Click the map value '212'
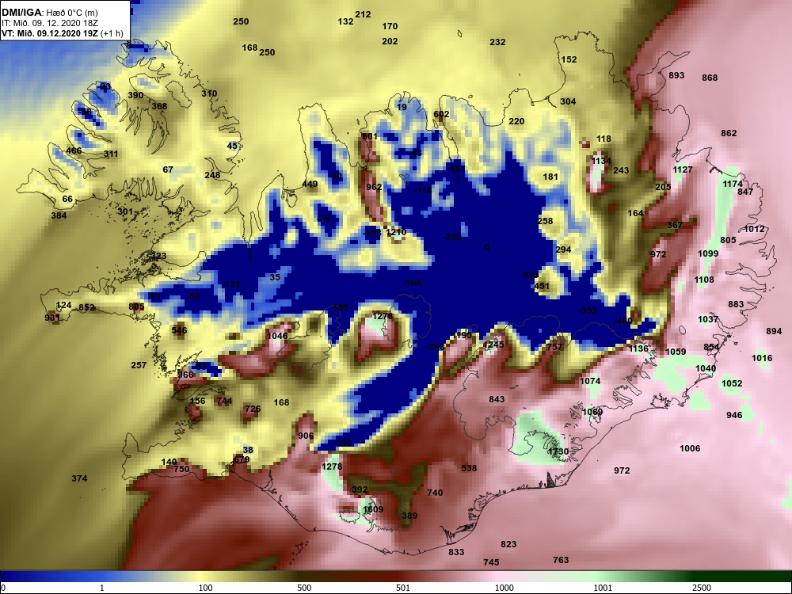Viewport: 792px width, 594px height. pyautogui.click(x=363, y=14)
